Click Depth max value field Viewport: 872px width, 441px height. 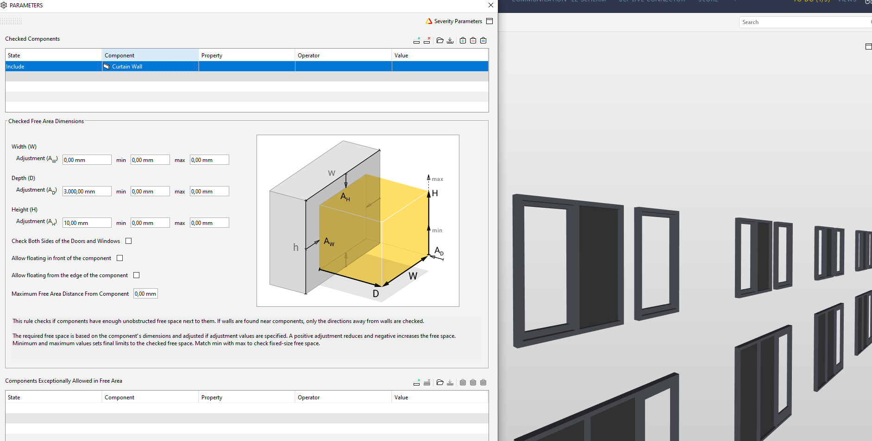(209, 191)
